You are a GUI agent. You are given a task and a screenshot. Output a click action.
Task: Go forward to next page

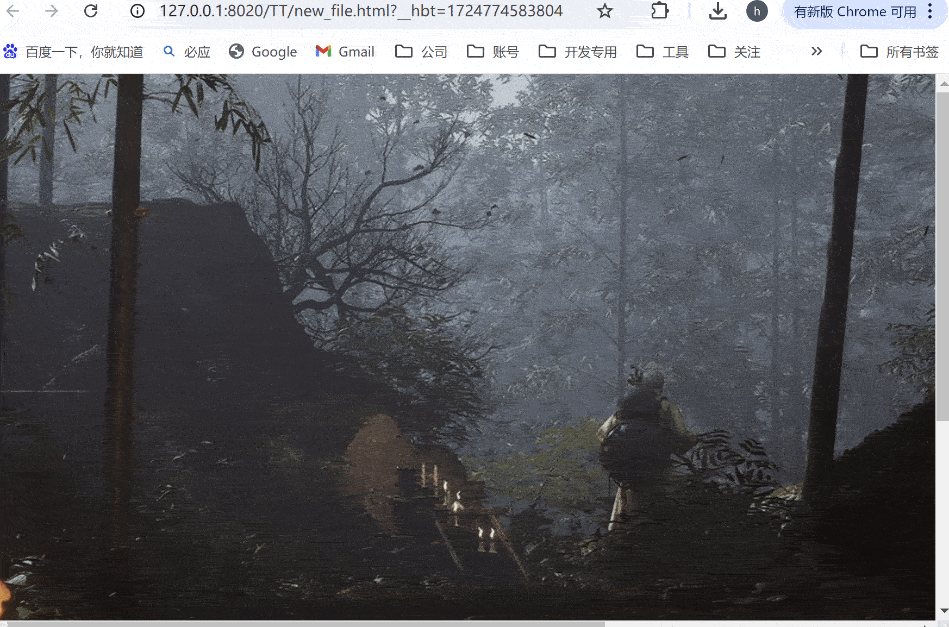(52, 11)
